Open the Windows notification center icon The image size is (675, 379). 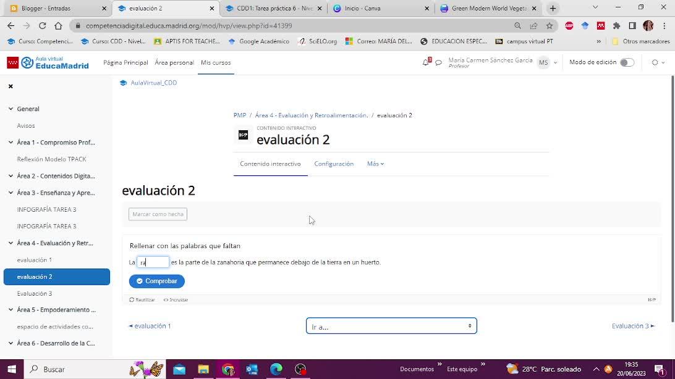pos(660,369)
